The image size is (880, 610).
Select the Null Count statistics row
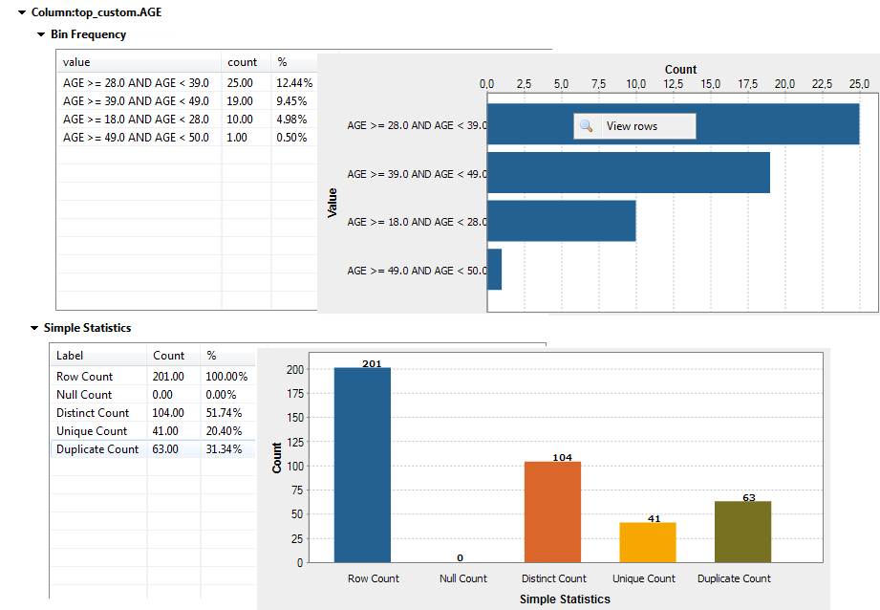click(x=87, y=394)
